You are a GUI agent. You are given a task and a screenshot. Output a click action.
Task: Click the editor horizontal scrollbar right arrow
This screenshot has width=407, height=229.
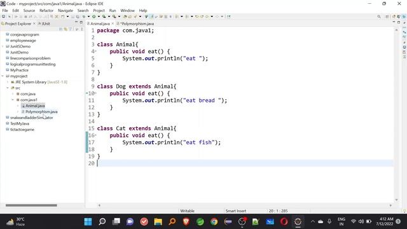pos(390,205)
